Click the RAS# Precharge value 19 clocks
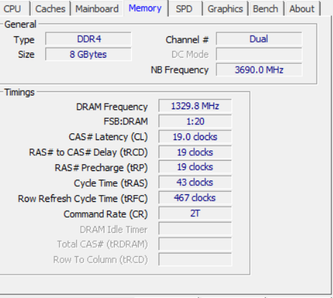 pyautogui.click(x=195, y=167)
